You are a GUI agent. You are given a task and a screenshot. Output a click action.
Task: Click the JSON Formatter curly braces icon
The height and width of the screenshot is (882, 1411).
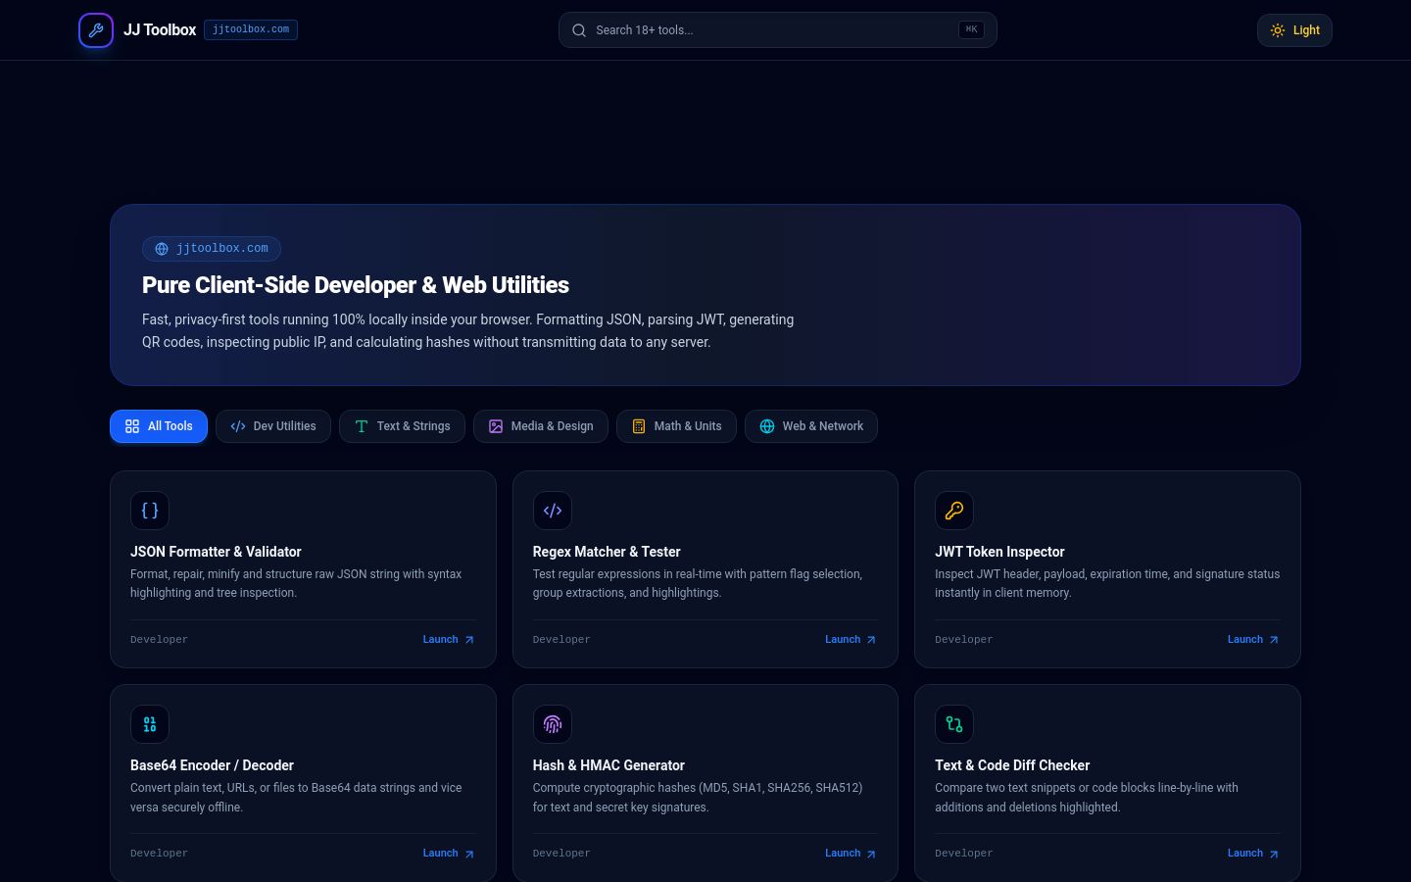coord(150,511)
